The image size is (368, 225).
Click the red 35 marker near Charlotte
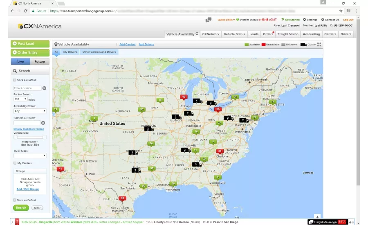[220, 151]
